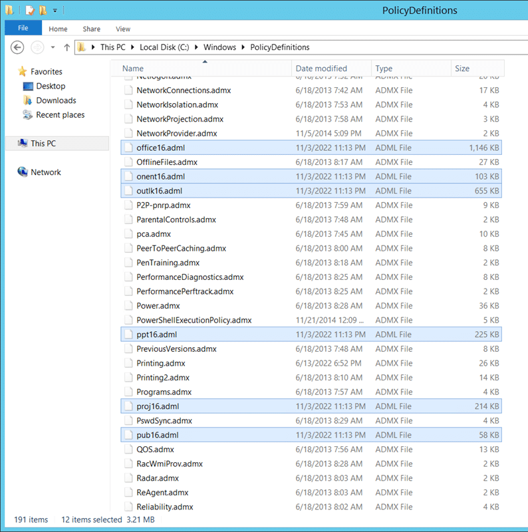Screen dimensions: 528x532
Task: Click file icon of Power.admx
Action: (128, 306)
